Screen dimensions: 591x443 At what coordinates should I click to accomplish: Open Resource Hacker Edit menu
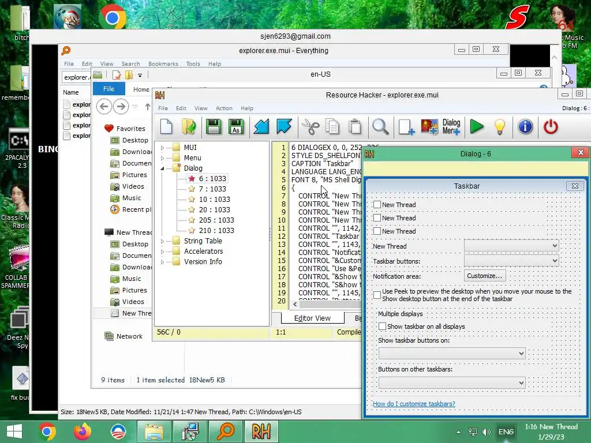[x=181, y=108]
